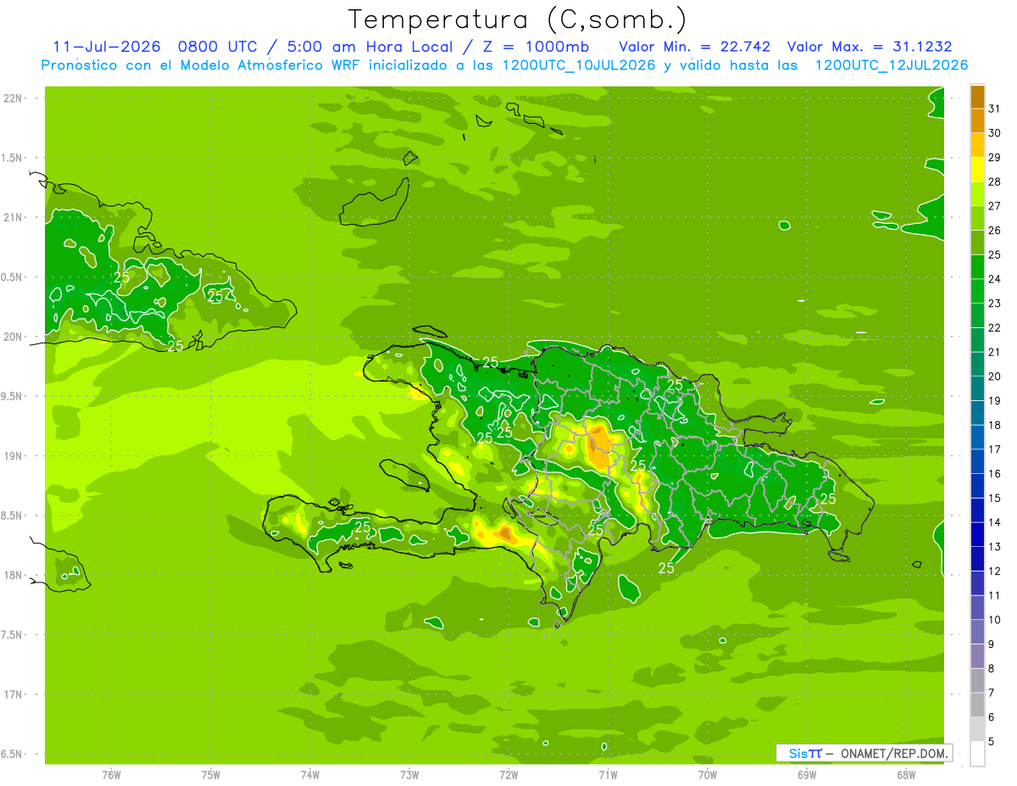The width and height of the screenshot is (1017, 786).
Task: Click the "21N" latitude axis label
Action: 14,218
